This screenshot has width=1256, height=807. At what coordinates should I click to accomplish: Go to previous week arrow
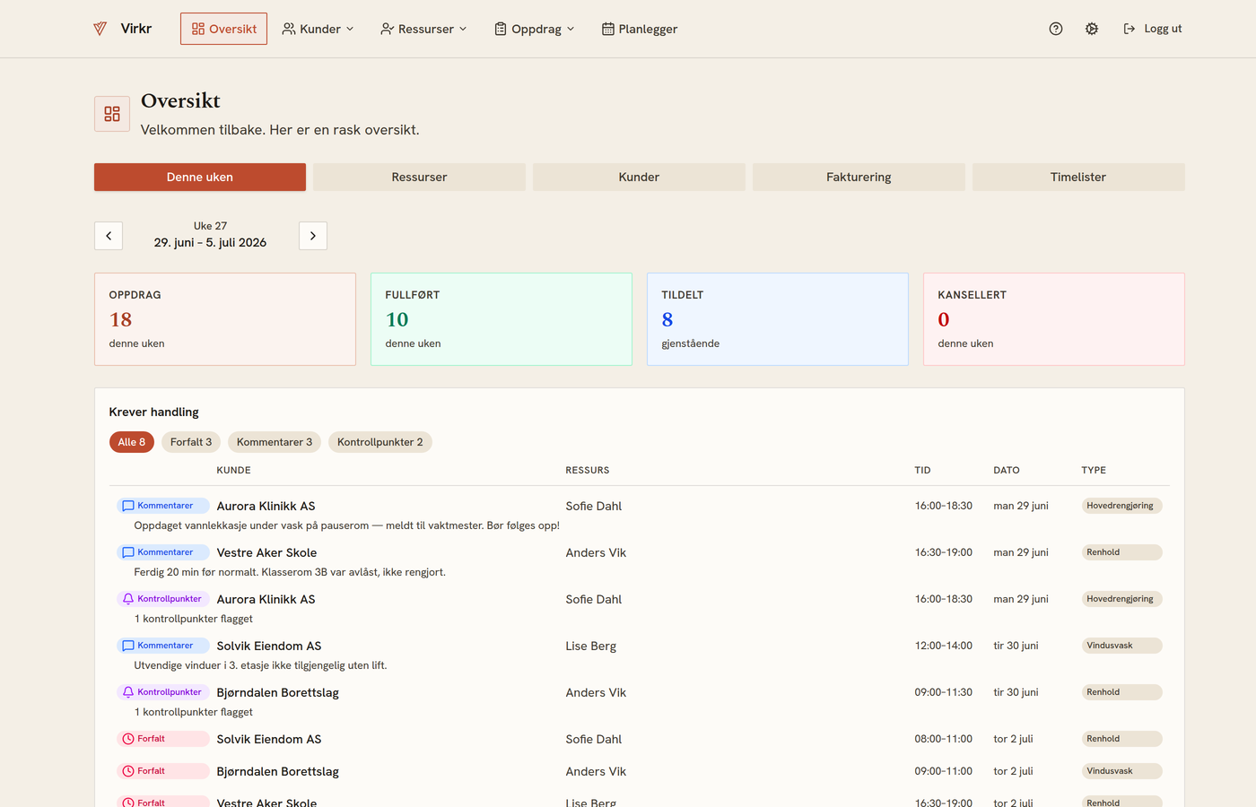[109, 236]
